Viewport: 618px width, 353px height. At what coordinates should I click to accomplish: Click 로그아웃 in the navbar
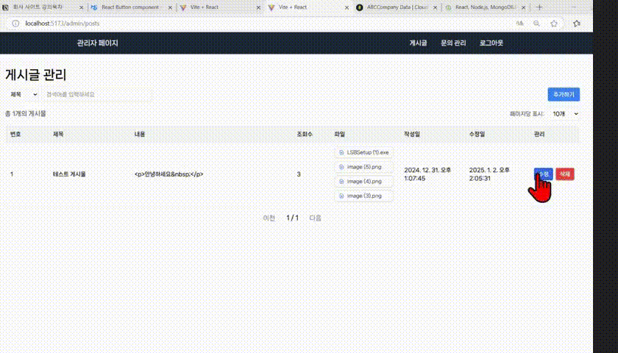491,43
